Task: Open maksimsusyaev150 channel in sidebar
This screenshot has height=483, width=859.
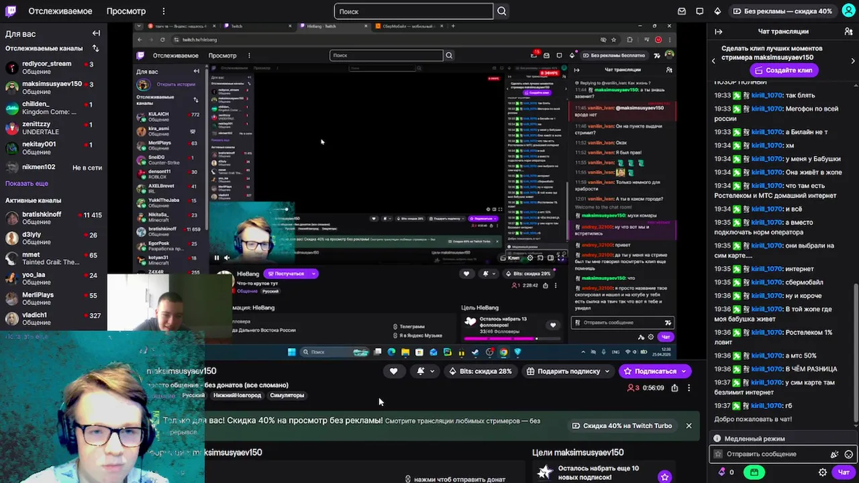Action: 54,88
